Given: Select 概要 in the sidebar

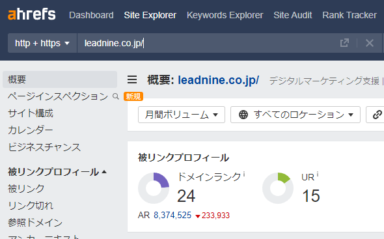Looking at the screenshot, I should pyautogui.click(x=60, y=79).
